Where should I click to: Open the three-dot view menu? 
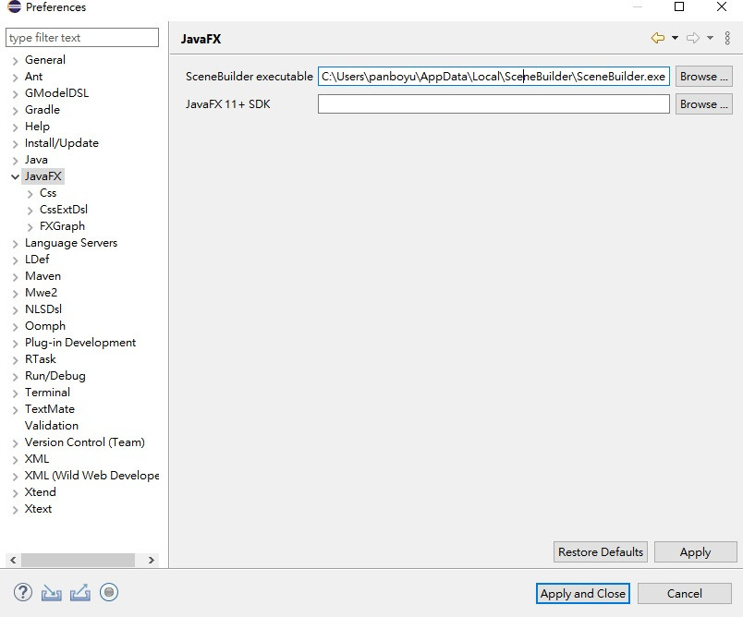pos(727,38)
